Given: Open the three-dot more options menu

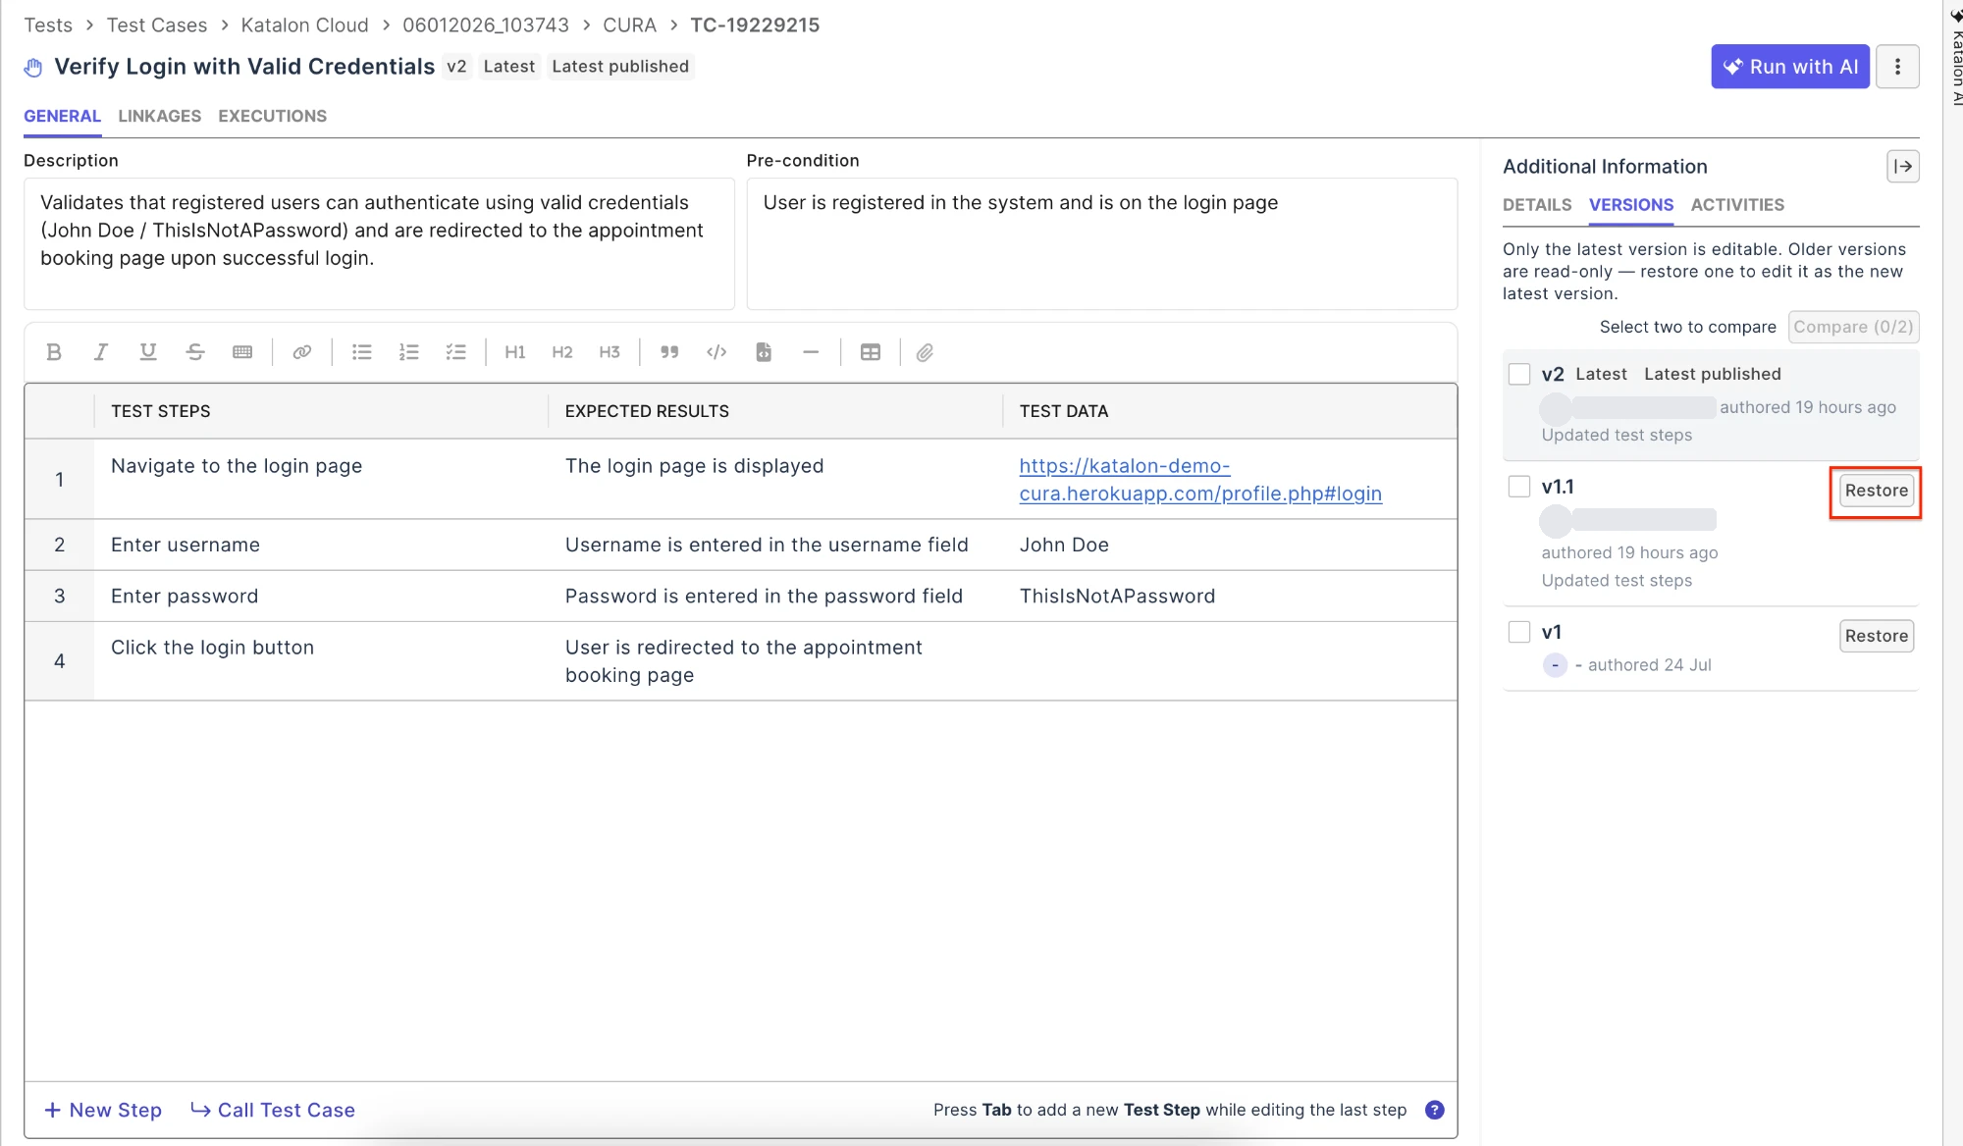Looking at the screenshot, I should click(x=1897, y=67).
